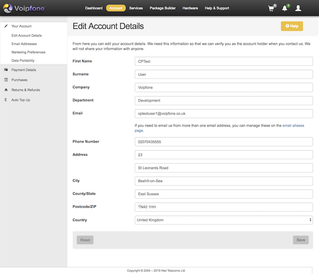Click the City input field
Viewport: 319px width, 274px height.
coord(224,181)
